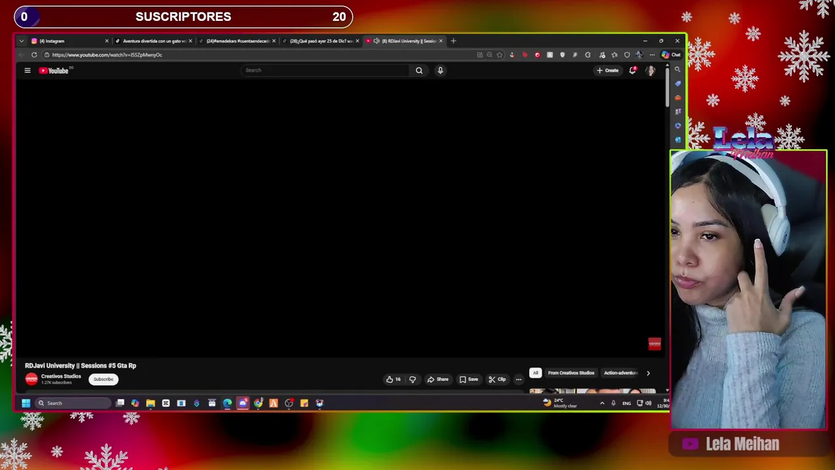Create a Clip of the video
The height and width of the screenshot is (470, 835).
(497, 379)
